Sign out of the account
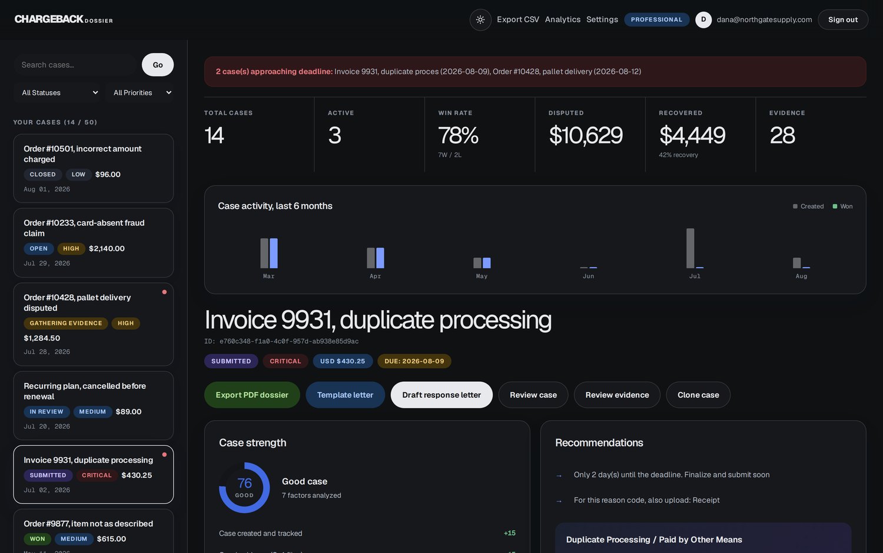 click(843, 19)
